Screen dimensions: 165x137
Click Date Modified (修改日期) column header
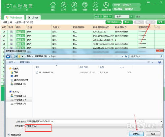(83, 67)
